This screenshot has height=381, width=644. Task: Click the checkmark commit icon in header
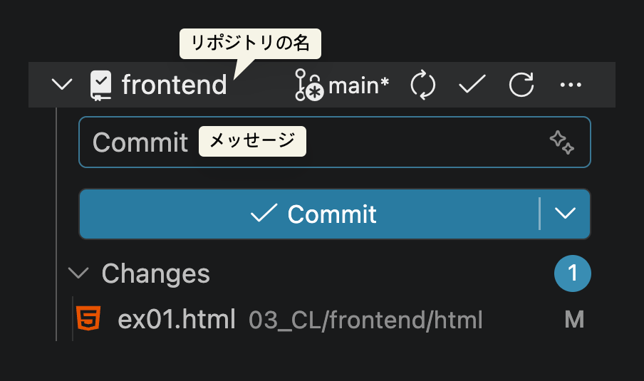472,84
